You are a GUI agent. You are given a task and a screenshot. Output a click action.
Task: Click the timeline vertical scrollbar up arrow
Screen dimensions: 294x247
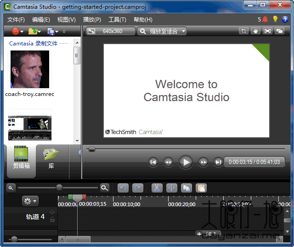287,211
